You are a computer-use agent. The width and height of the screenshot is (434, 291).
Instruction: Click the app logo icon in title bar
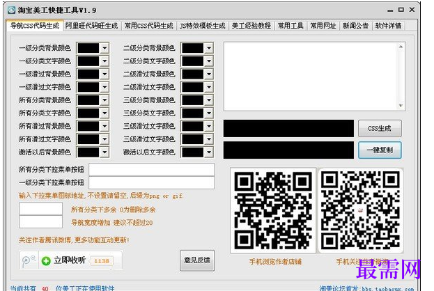12,10
